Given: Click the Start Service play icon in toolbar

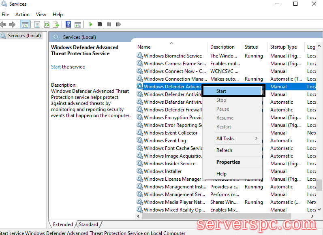Looking at the screenshot, I should pos(91,24).
